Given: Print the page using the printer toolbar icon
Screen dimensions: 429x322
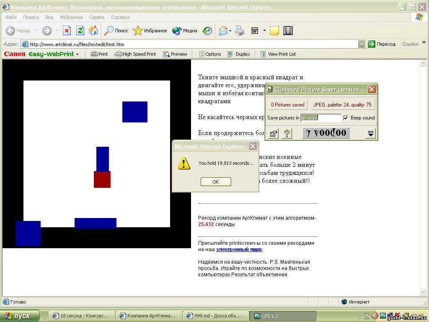Looking at the screenshot, I should 240,31.
